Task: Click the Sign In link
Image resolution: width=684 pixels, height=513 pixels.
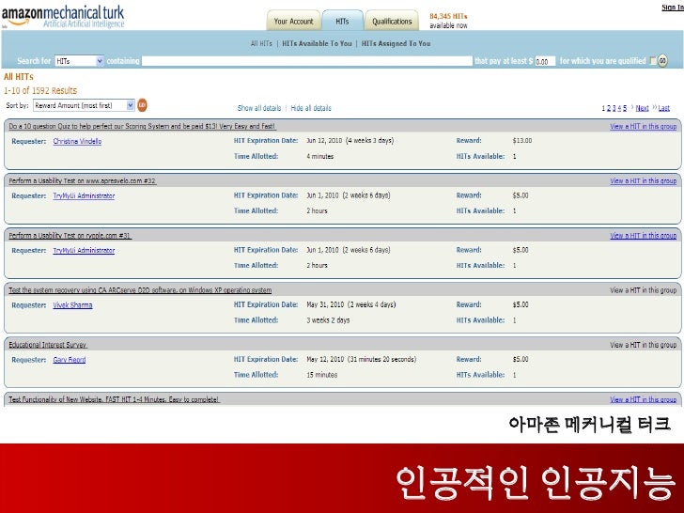Action: 672,8
